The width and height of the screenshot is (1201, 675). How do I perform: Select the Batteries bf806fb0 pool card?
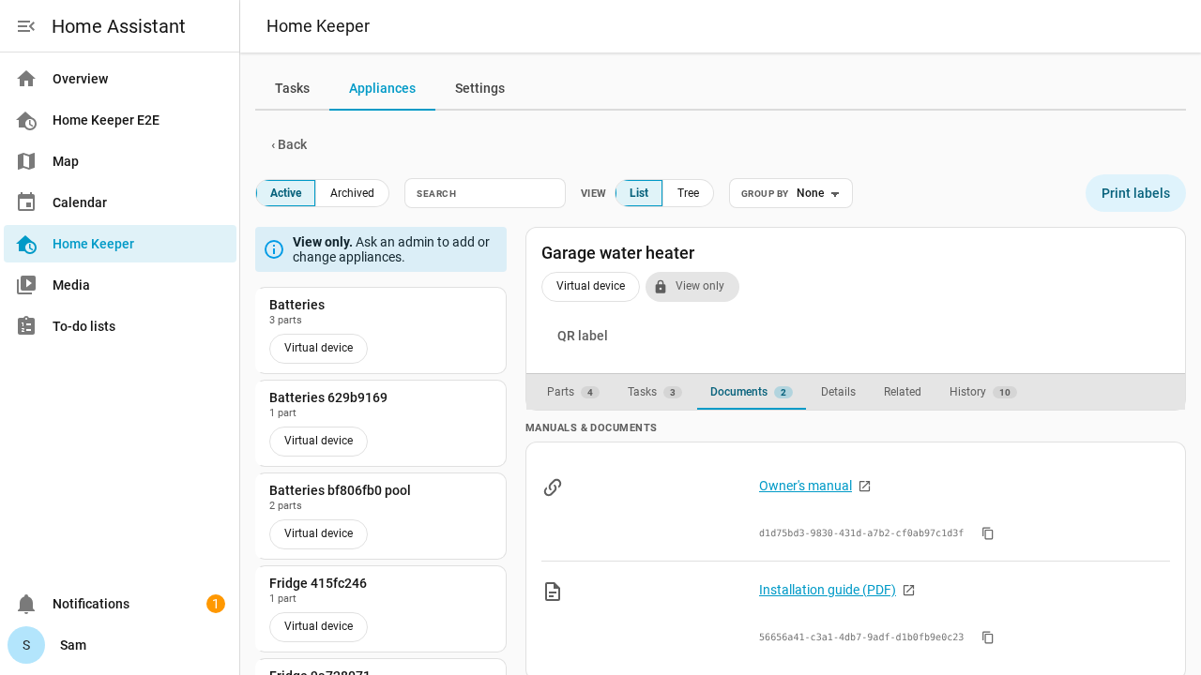point(381,516)
